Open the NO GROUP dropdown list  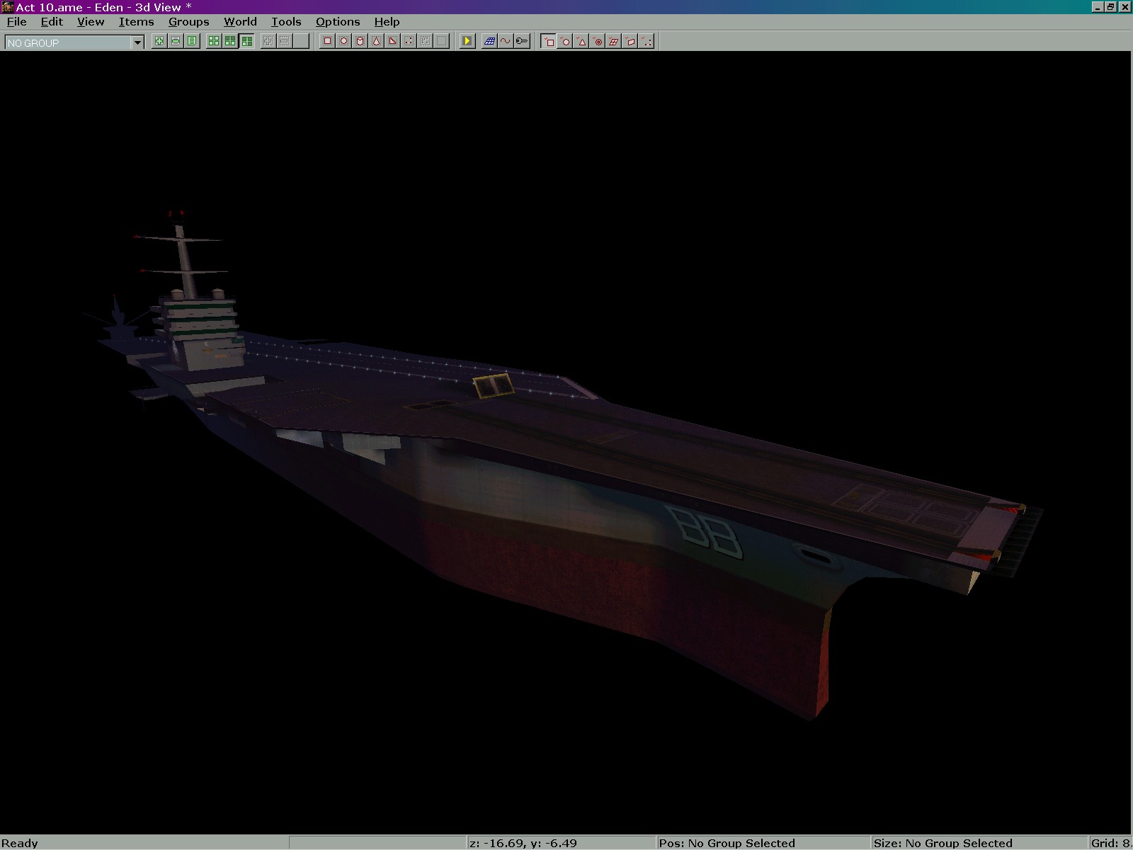137,42
